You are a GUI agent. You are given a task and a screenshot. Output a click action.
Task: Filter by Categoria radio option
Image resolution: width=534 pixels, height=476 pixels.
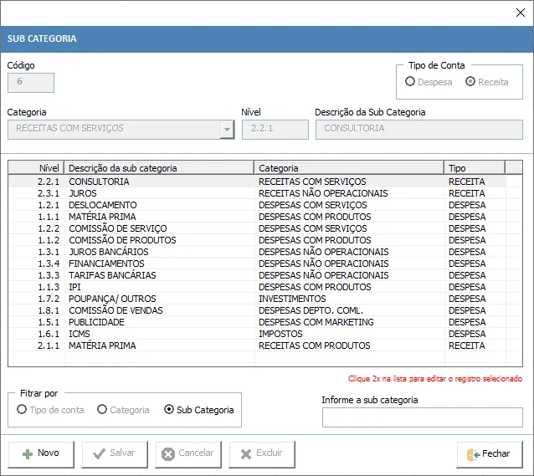click(102, 410)
